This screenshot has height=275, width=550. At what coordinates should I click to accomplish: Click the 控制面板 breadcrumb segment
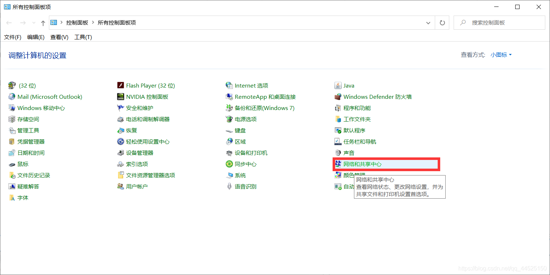tap(77, 22)
